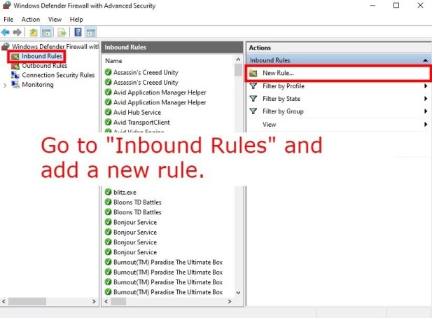Click the Windows Defender Firewall root icon

click(6, 46)
